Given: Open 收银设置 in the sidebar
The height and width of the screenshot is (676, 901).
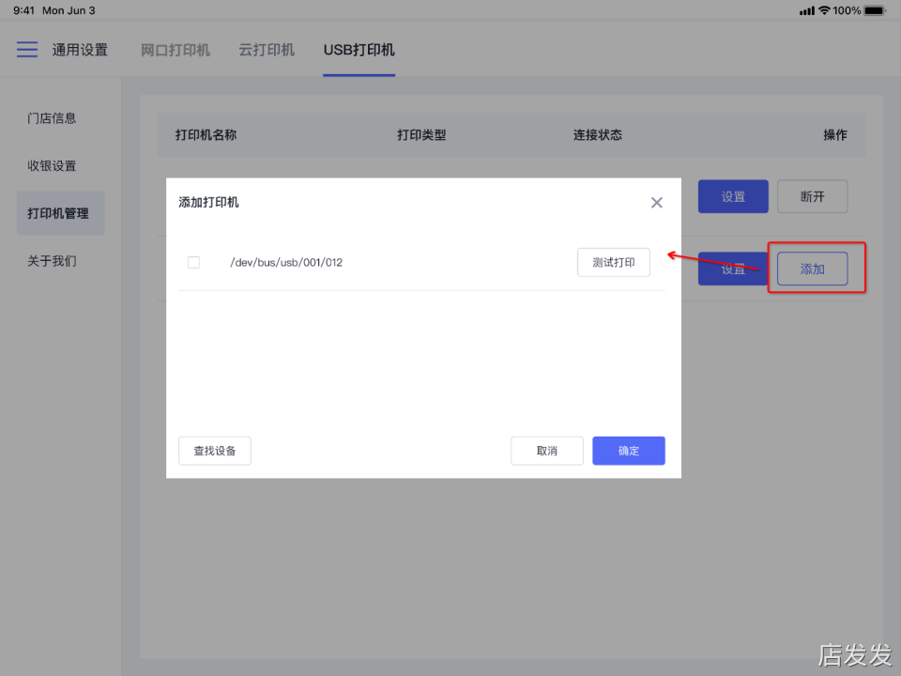Looking at the screenshot, I should 52,166.
